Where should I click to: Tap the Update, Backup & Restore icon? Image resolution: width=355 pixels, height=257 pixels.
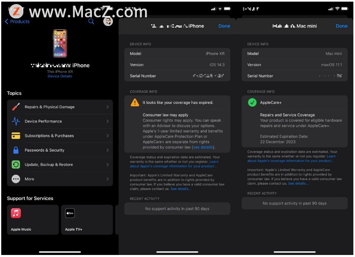(16, 165)
